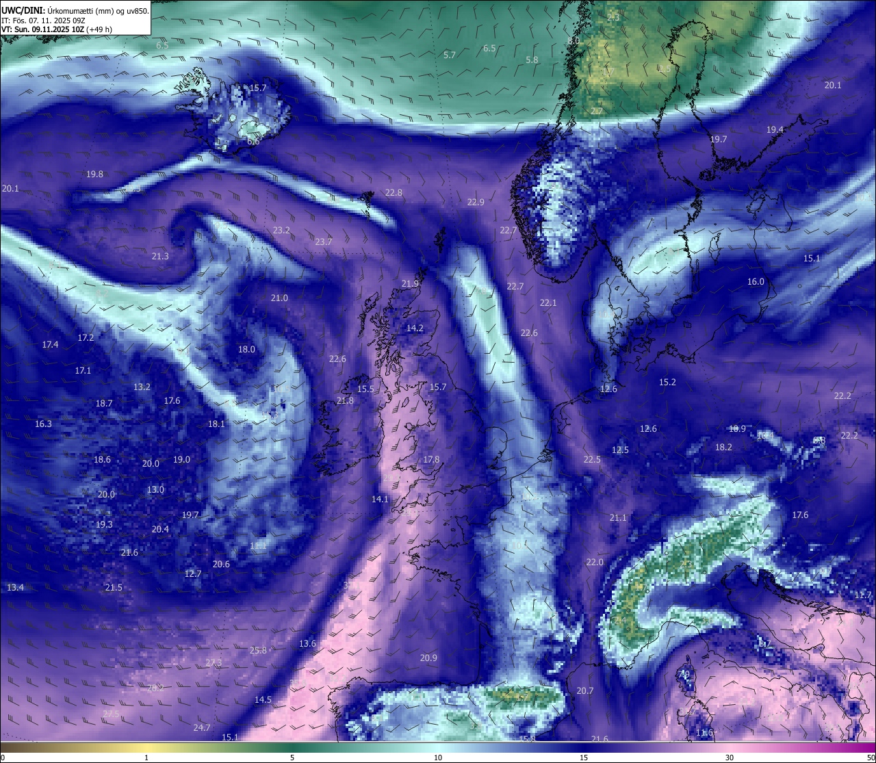
Task: Click the '30' tick on the color scale
Action: click(x=730, y=758)
